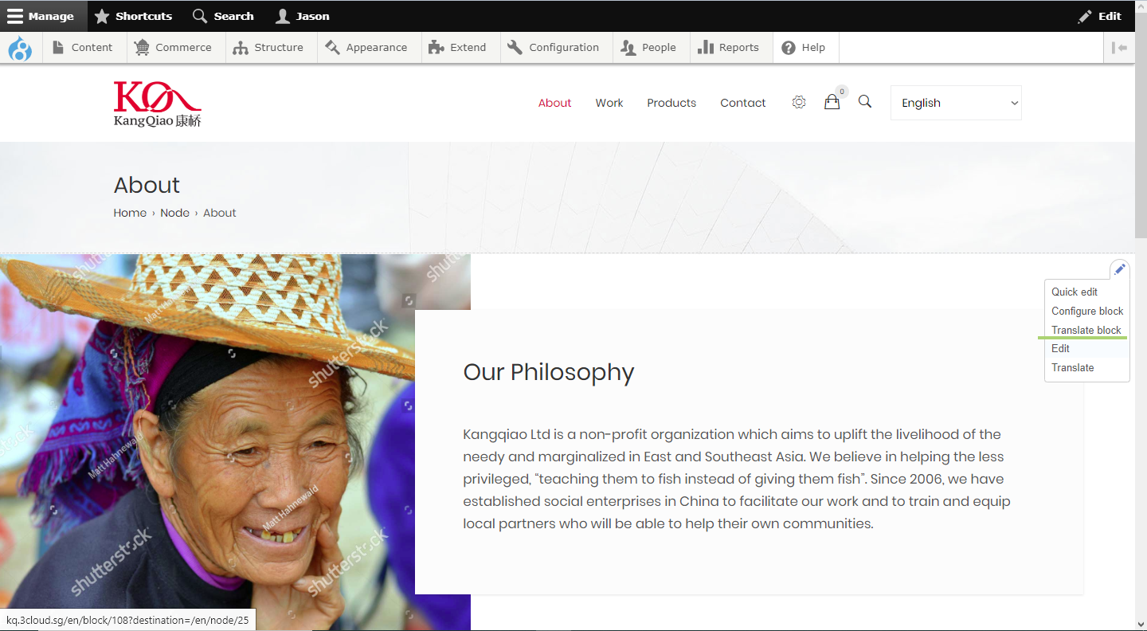Expand the English language dropdown
The height and width of the screenshot is (631, 1147).
[x=956, y=103]
